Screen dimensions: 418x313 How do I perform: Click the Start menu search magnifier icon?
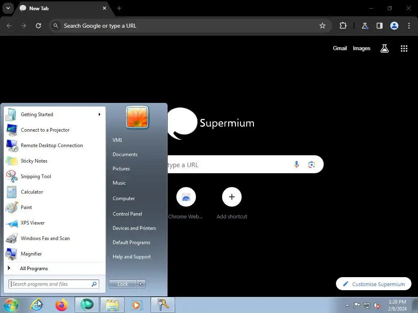click(x=94, y=284)
